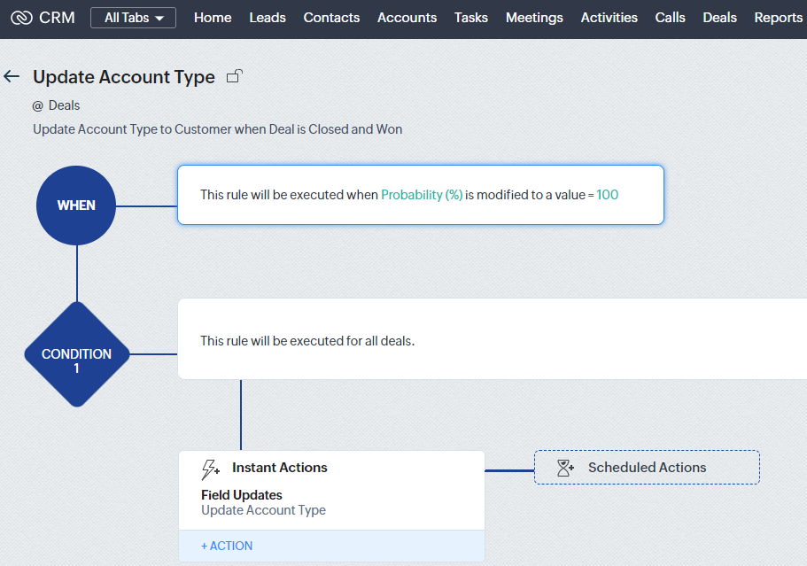This screenshot has width=807, height=566.
Task: Select the CONDITION 1 diamond node
Action: point(77,354)
